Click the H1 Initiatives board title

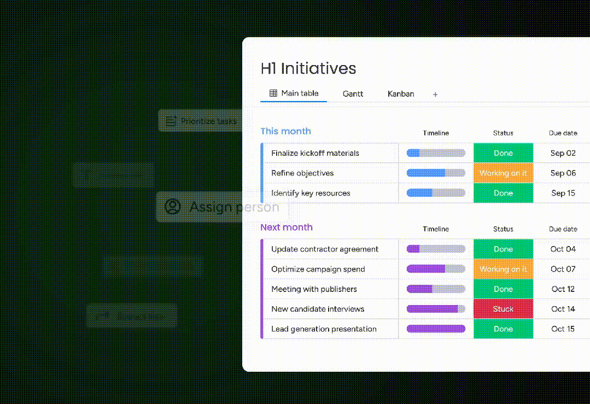coord(308,68)
